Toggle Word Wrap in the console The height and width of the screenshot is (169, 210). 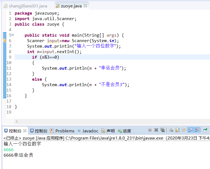pos(184,130)
